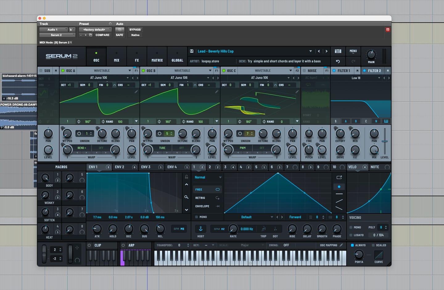This screenshot has width=444, height=290.
Task: Enable the VOICING LEGATO checkbox
Action: point(351,235)
